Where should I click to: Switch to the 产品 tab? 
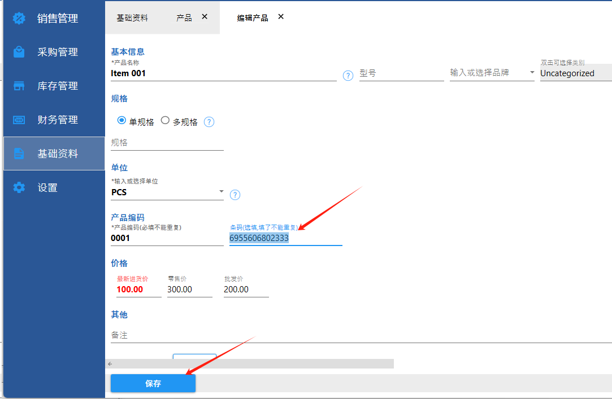point(184,17)
